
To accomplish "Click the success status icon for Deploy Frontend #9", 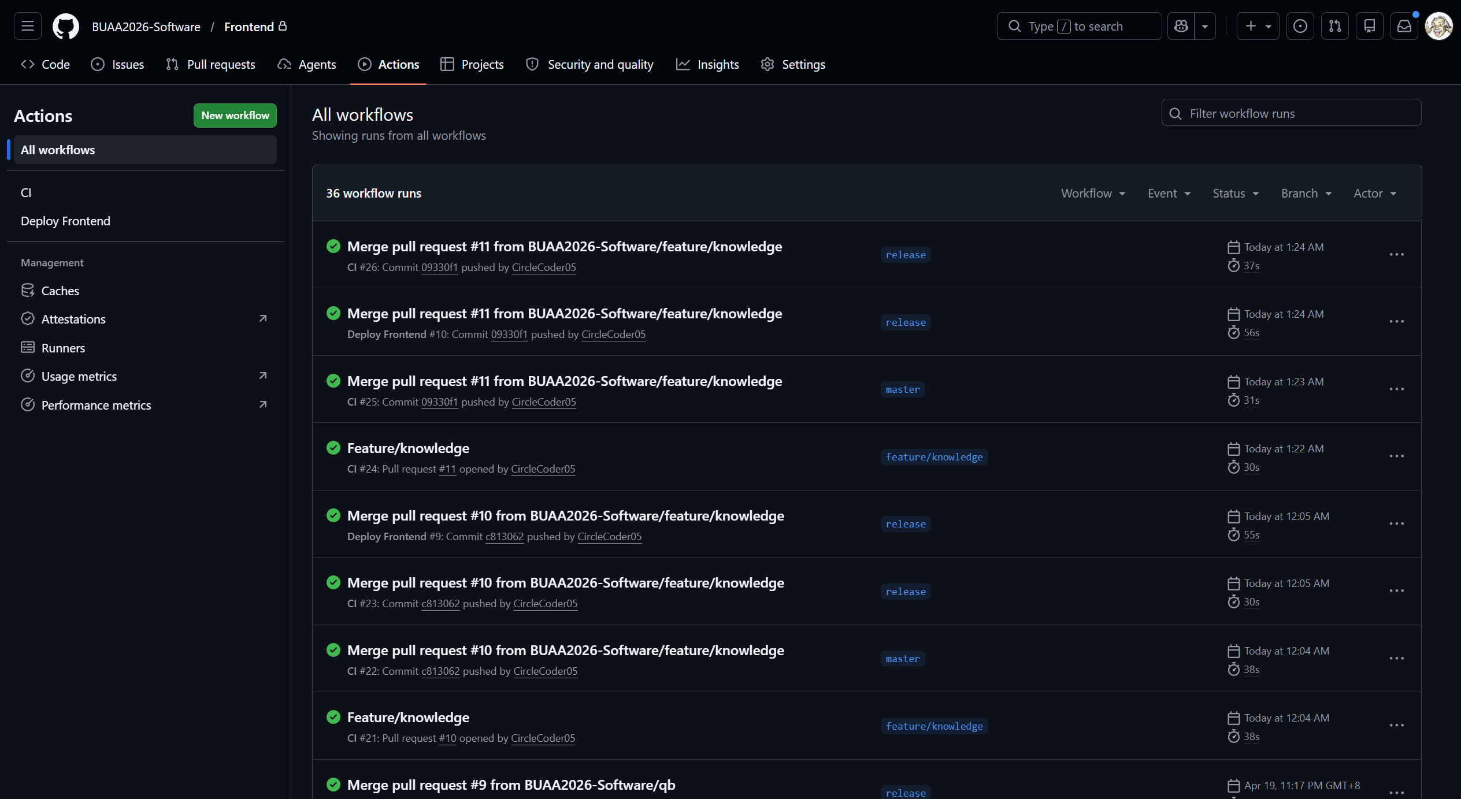I will 333,515.
